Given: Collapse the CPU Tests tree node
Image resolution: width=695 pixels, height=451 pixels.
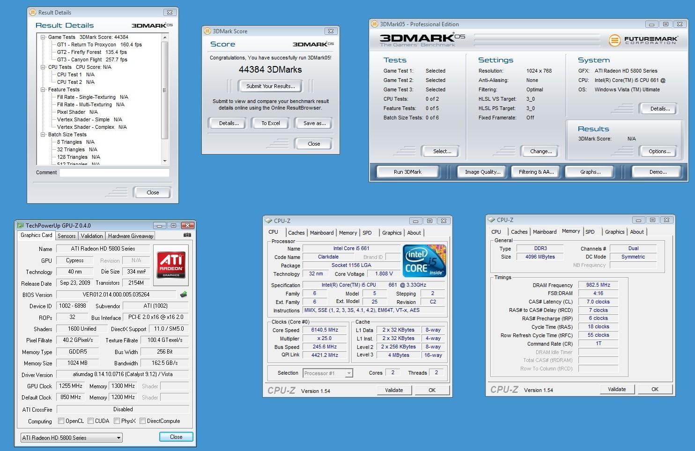Looking at the screenshot, I should click(43, 67).
